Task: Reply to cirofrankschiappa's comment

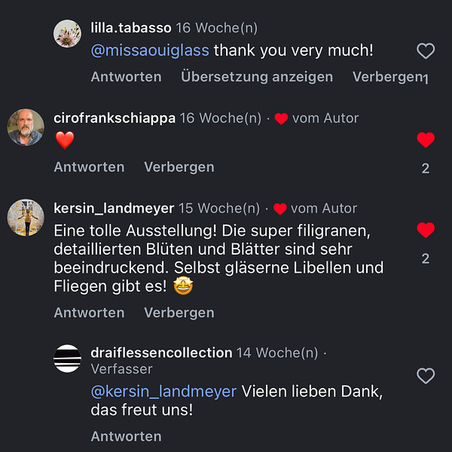Action: pos(89,166)
